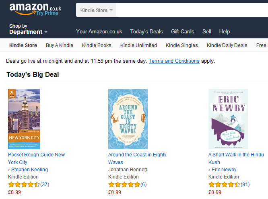The width and height of the screenshot is (268, 199).
Task: Click the Amazon.co.uk logo
Action: click(x=35, y=7)
